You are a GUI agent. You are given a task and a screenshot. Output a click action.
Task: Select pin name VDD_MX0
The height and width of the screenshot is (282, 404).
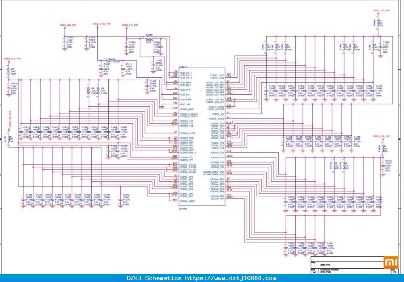point(185,83)
